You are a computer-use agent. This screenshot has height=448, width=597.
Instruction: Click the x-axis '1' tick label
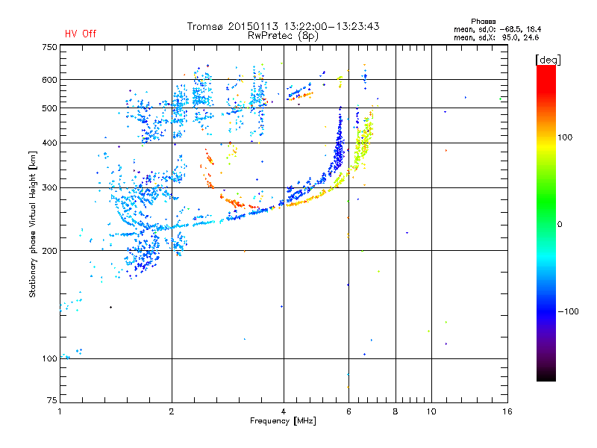coord(60,411)
